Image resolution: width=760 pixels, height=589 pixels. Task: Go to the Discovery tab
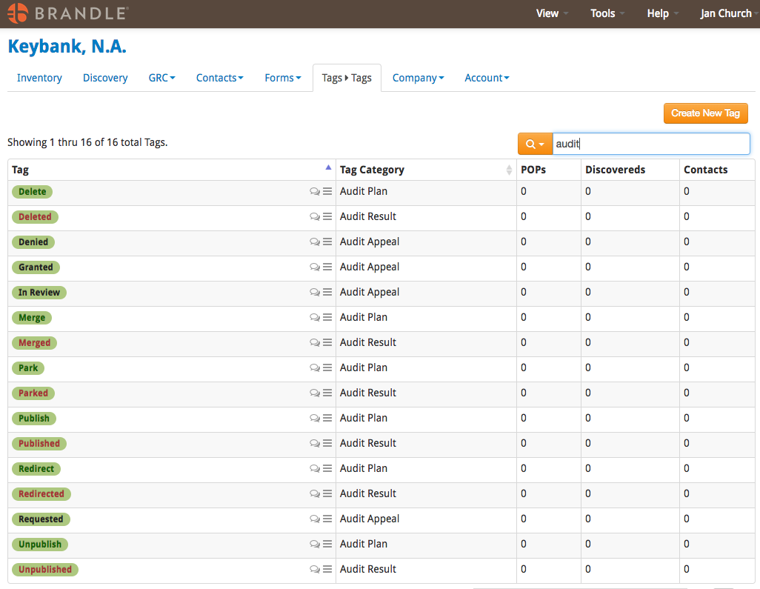tap(105, 78)
